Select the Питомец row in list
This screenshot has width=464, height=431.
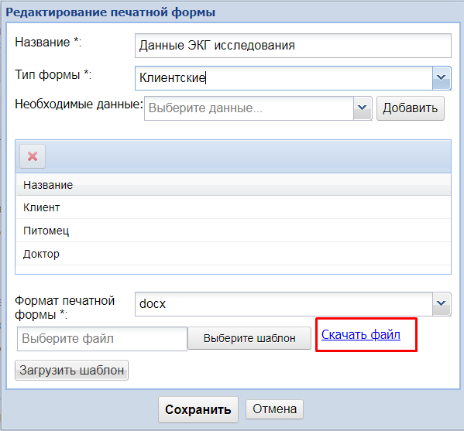tap(233, 231)
